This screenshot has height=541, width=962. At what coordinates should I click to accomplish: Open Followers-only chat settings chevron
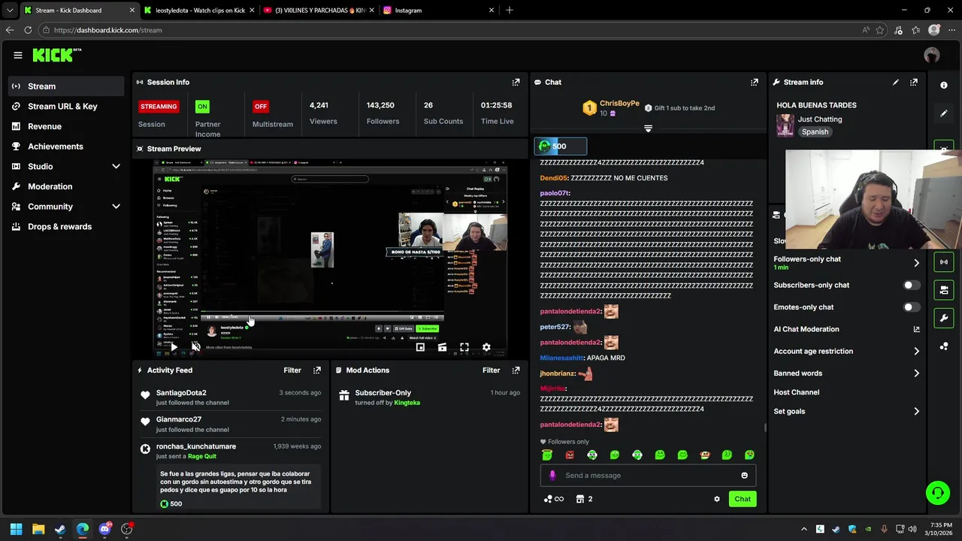tap(916, 263)
